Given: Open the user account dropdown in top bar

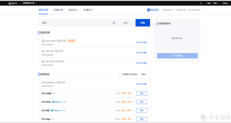Looking at the screenshot, I should (x=216, y=3).
